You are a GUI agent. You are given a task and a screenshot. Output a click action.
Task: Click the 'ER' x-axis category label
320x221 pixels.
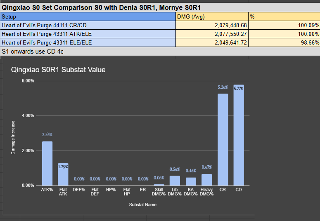click(x=143, y=190)
